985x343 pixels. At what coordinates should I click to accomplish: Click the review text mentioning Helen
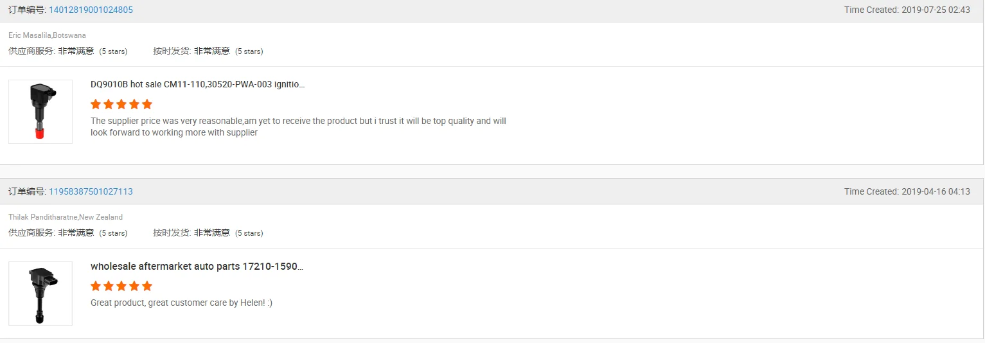point(181,303)
